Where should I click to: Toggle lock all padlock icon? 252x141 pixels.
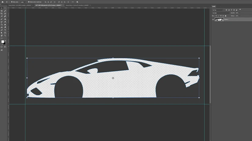[x=225, y=16]
